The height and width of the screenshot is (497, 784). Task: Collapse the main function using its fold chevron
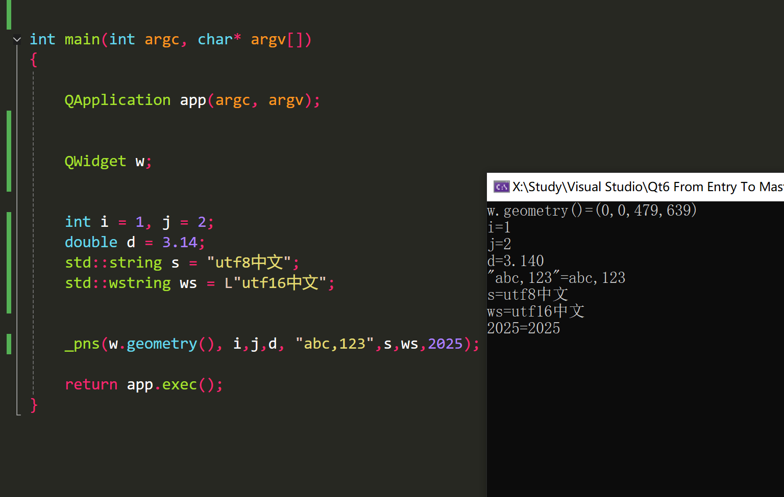[17, 39]
